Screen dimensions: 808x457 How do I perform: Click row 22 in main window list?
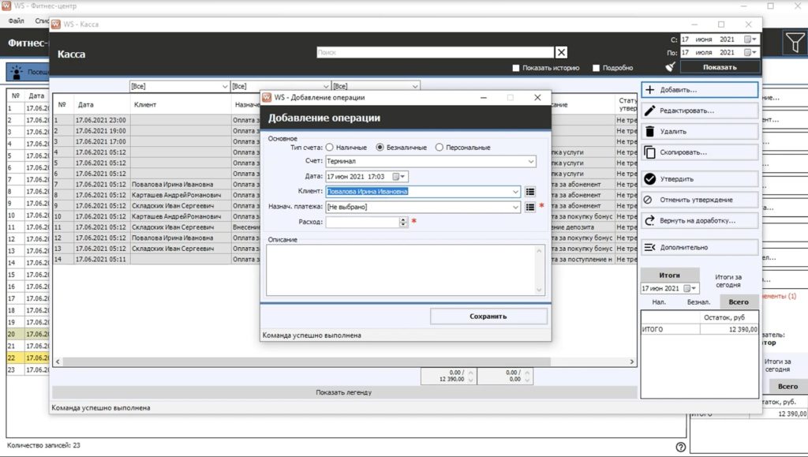28,358
